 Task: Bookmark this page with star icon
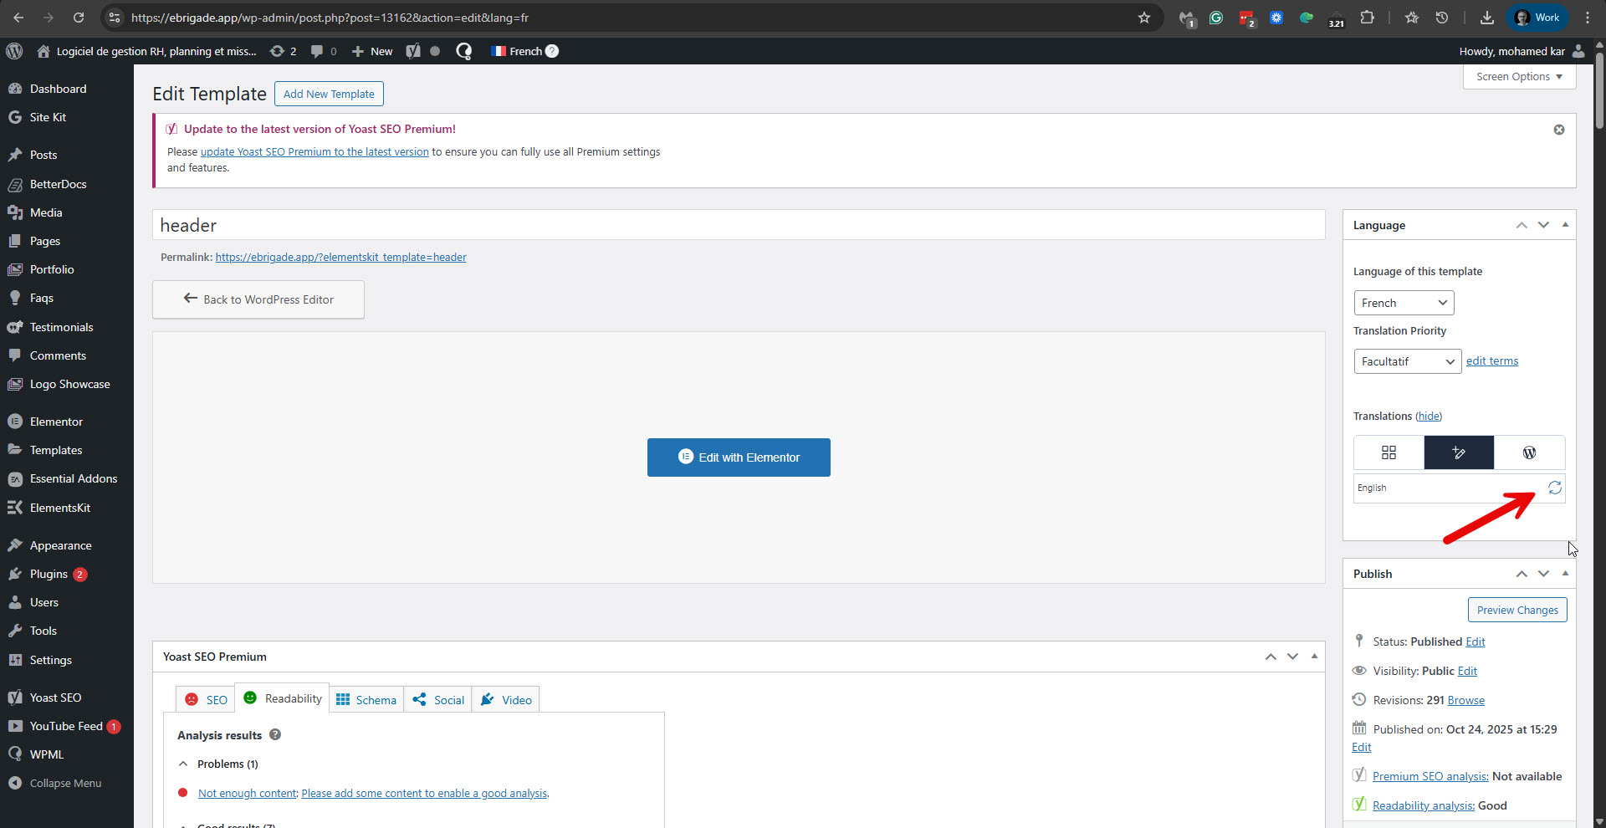coord(1144,18)
